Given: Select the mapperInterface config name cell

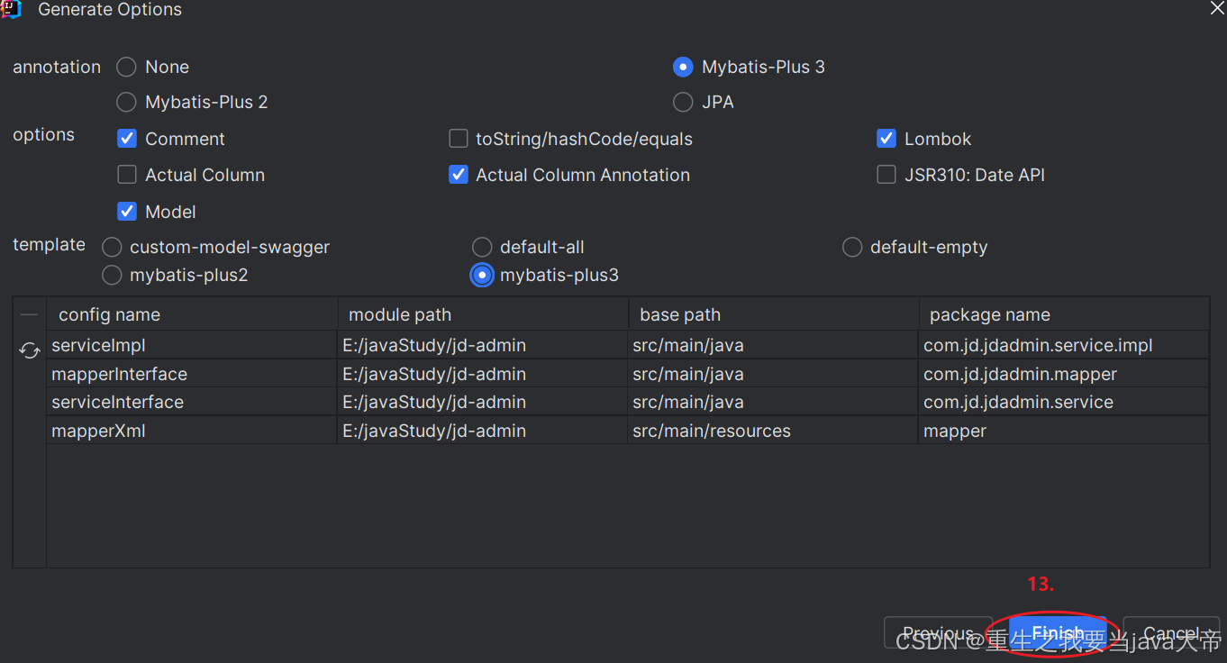Looking at the screenshot, I should pos(192,374).
